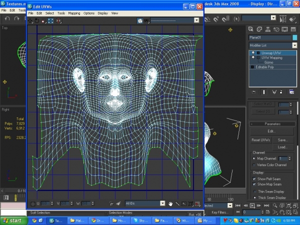This screenshot has height=225, width=300.
Task: Click the Map Channel spinner arrows
Action: pyautogui.click(x=289, y=158)
